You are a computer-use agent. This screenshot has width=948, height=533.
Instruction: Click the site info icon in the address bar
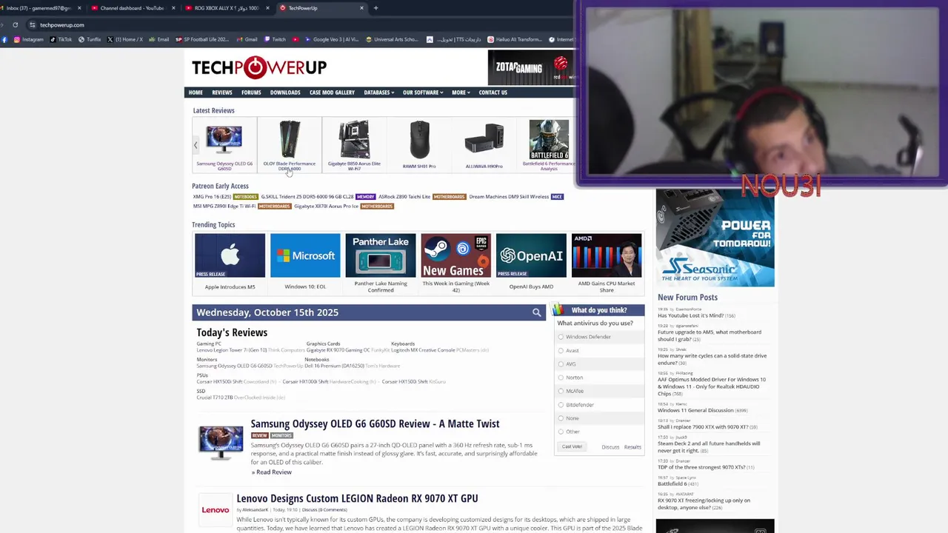32,24
